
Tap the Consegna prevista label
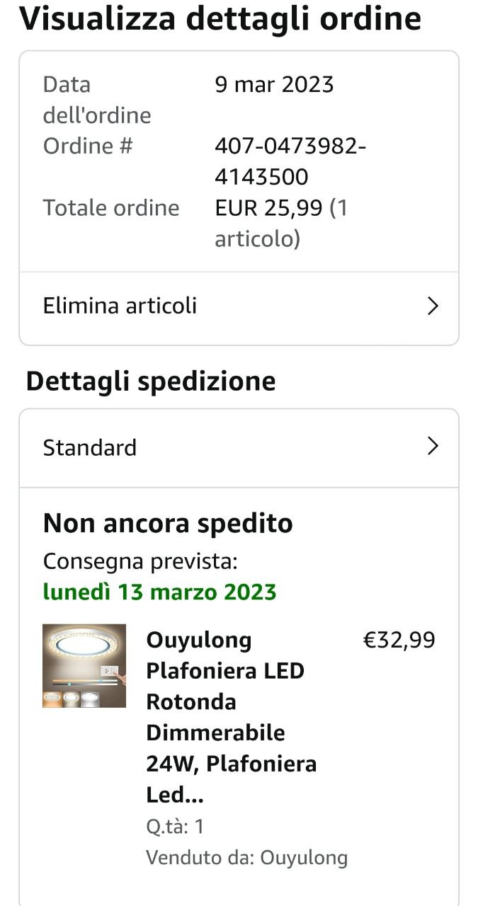click(x=140, y=561)
